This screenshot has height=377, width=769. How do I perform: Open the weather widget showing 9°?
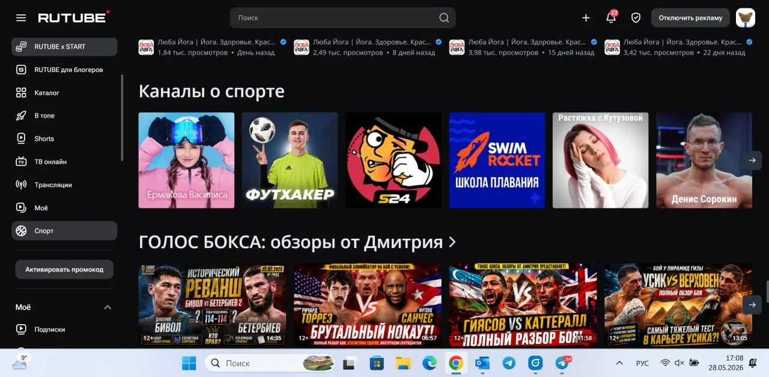(20, 361)
